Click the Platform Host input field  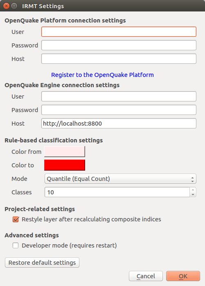click(x=119, y=59)
